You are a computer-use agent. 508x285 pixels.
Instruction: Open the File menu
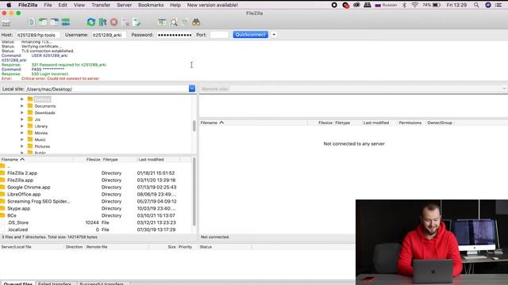tap(48, 5)
